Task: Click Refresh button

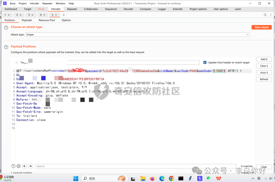Action: tap(264, 79)
